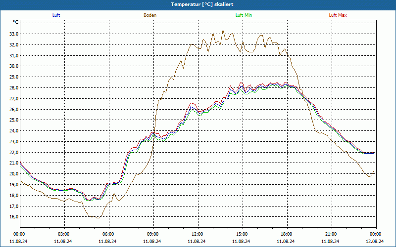Screen dimensions: 396x247
Task: Click the 23,0 y-axis value
Action: click(x=13, y=142)
